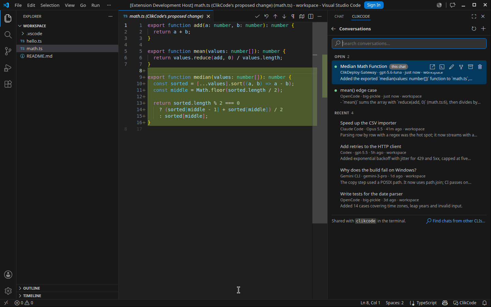Jump to the next change with the down arrow
This screenshot has height=307, width=491.
[x=284, y=16]
